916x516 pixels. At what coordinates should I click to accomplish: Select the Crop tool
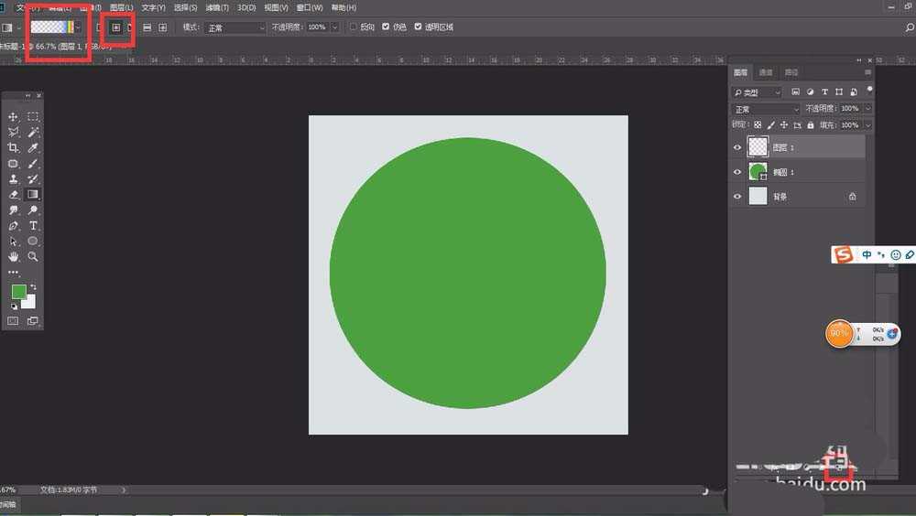(x=13, y=148)
